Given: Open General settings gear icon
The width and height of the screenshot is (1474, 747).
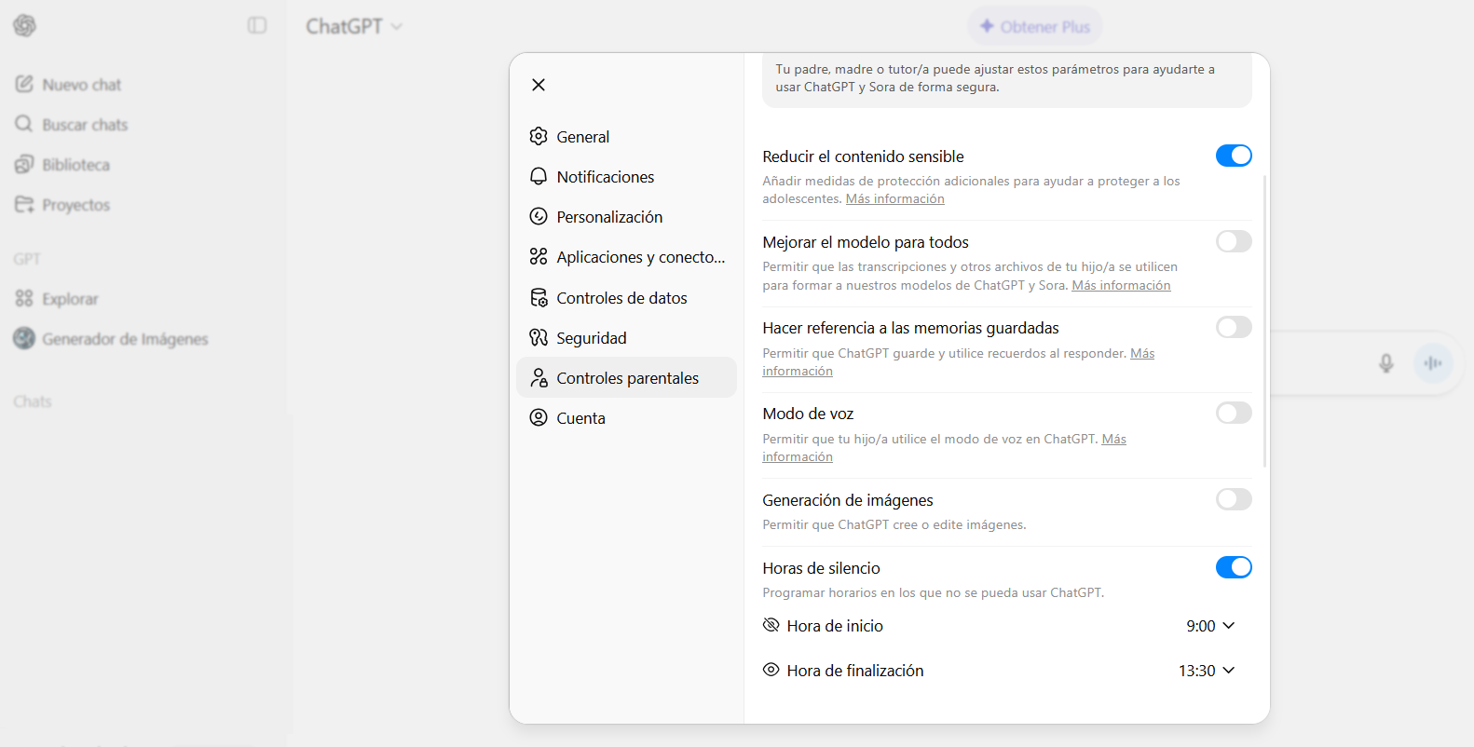Looking at the screenshot, I should pyautogui.click(x=539, y=137).
